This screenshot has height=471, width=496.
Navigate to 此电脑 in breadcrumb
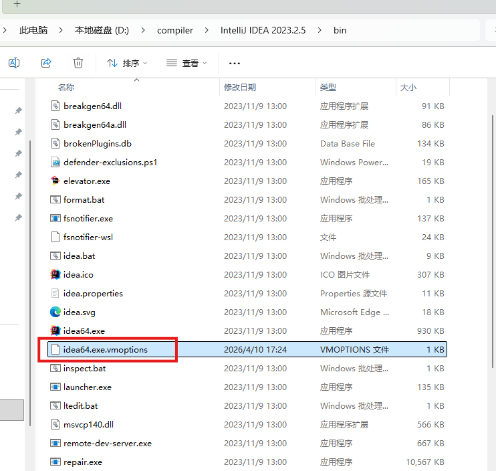[33, 30]
